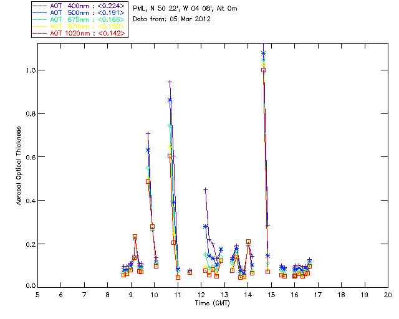Click the x-axis tick label 17
Viewport: 399px width, 319px height.
[x=318, y=295]
